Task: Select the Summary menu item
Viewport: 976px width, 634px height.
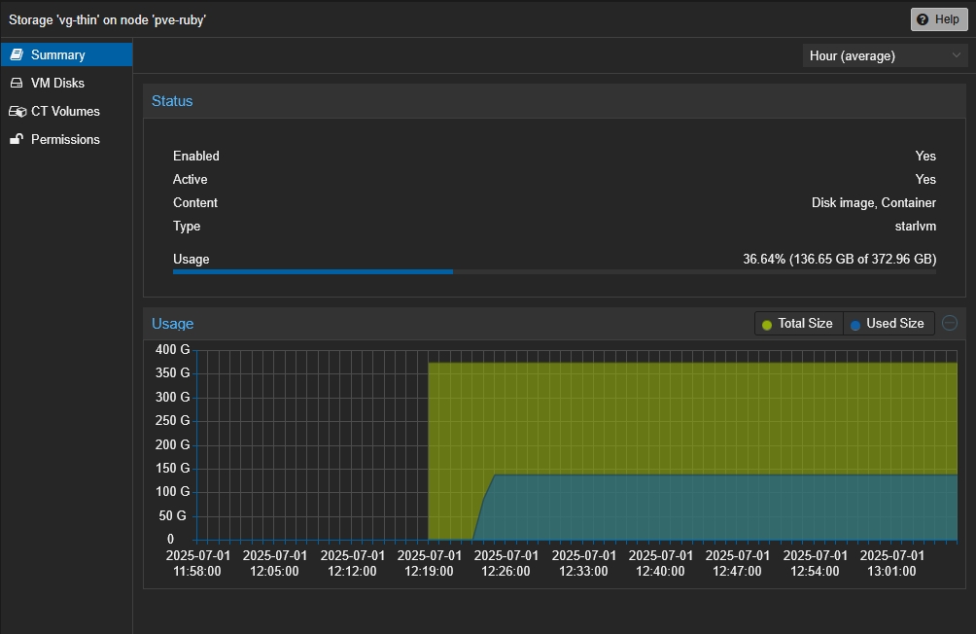Action: coord(66,54)
